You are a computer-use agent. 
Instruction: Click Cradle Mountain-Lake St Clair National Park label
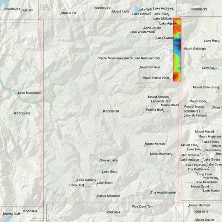pyautogui.click(x=129, y=58)
